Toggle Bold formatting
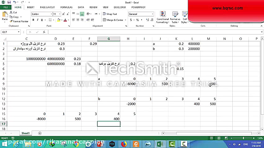This screenshot has height=148, width=264. [x=33, y=20]
